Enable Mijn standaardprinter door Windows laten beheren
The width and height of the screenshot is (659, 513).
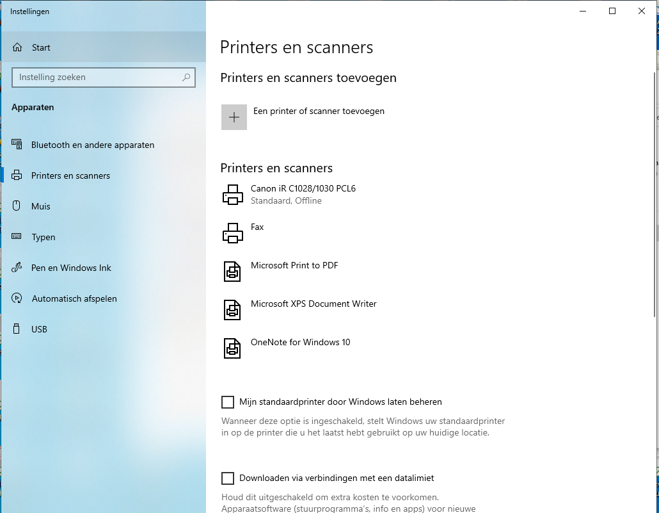coord(228,402)
